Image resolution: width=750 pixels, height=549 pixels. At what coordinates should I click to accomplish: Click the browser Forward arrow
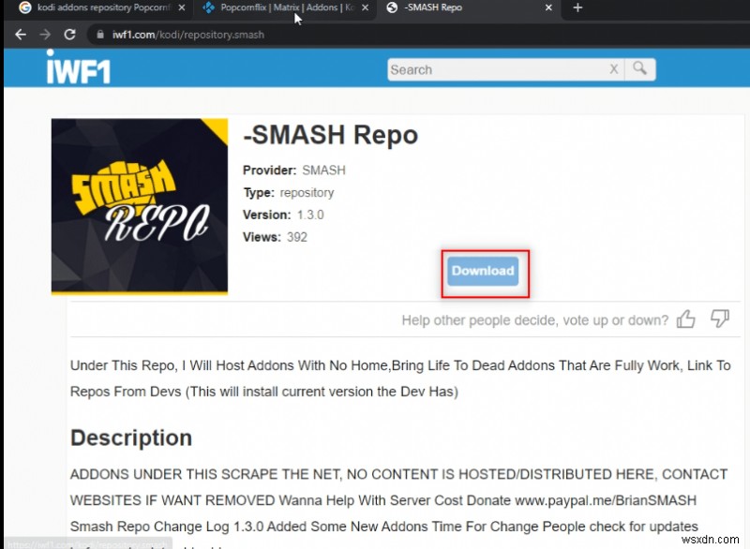point(45,35)
